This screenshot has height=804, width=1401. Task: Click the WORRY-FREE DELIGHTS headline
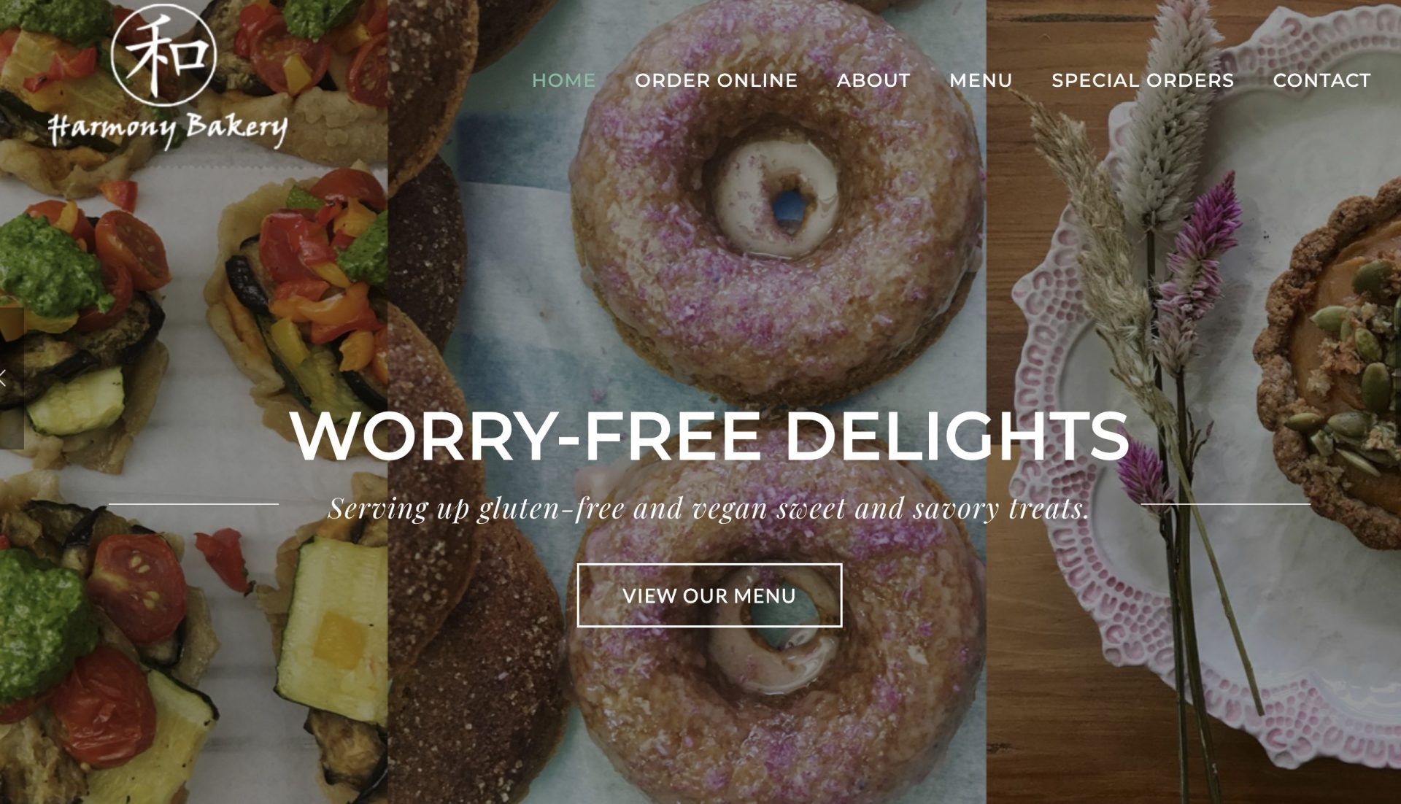pos(709,436)
